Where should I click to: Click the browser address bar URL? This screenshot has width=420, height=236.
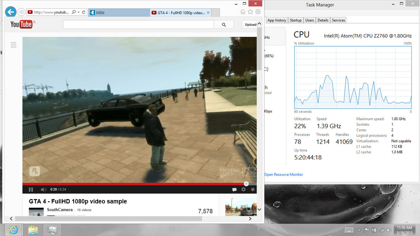(x=51, y=12)
